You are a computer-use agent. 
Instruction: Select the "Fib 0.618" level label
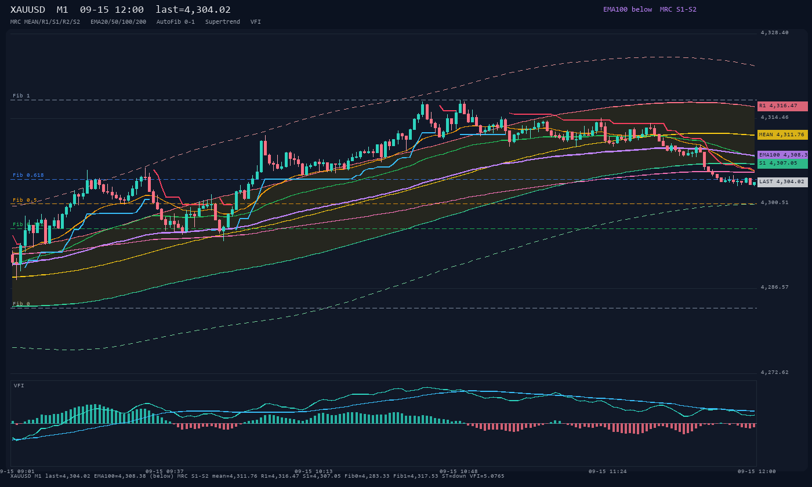coord(28,175)
